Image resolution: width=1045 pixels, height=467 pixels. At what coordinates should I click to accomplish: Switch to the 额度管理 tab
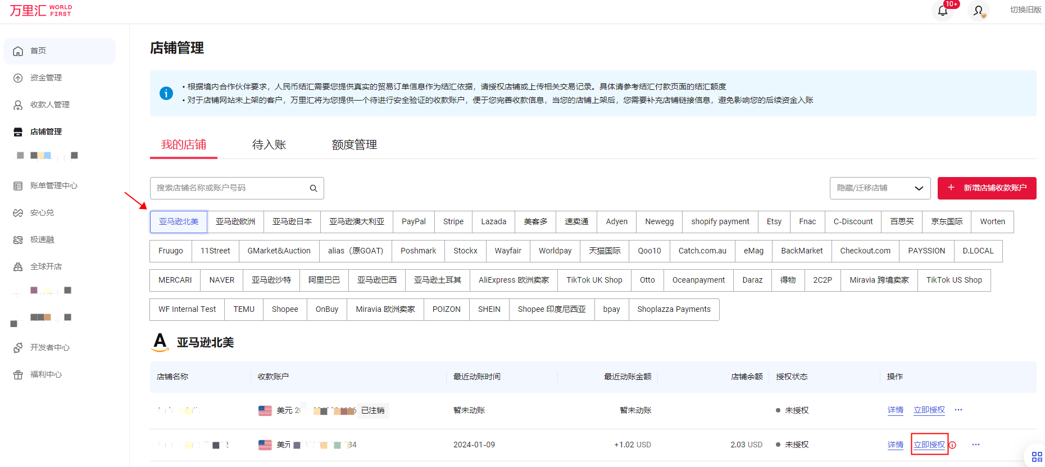click(x=354, y=145)
